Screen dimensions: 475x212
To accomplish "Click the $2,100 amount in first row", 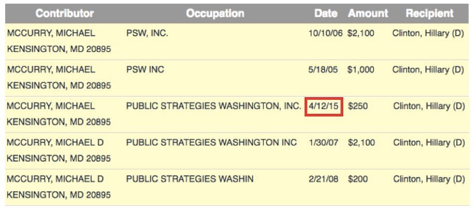I will [x=361, y=33].
